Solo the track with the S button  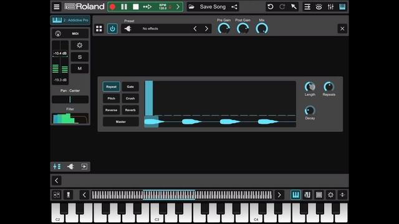pyautogui.click(x=80, y=57)
